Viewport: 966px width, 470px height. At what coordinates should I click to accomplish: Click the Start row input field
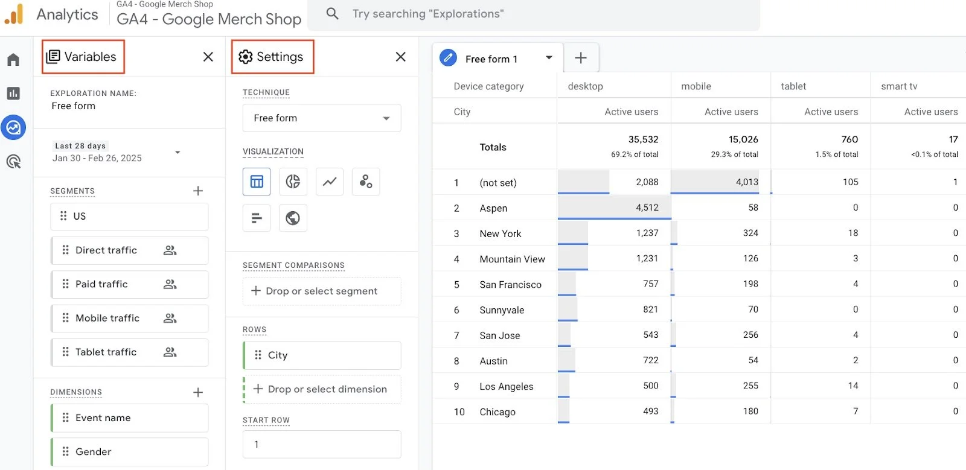click(x=322, y=444)
